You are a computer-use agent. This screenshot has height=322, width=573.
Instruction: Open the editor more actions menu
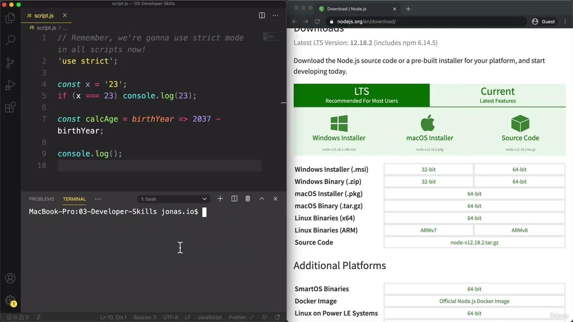click(275, 15)
